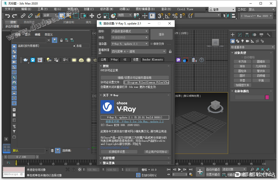Select the Cameras category icon
Viewport: 278px width, 180px height.
(x=247, y=41)
